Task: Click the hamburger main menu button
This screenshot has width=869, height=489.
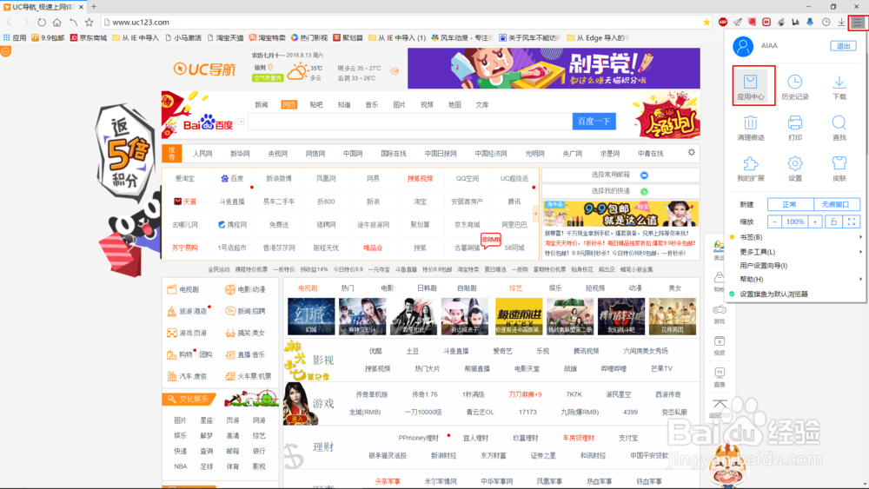Action: (858, 23)
